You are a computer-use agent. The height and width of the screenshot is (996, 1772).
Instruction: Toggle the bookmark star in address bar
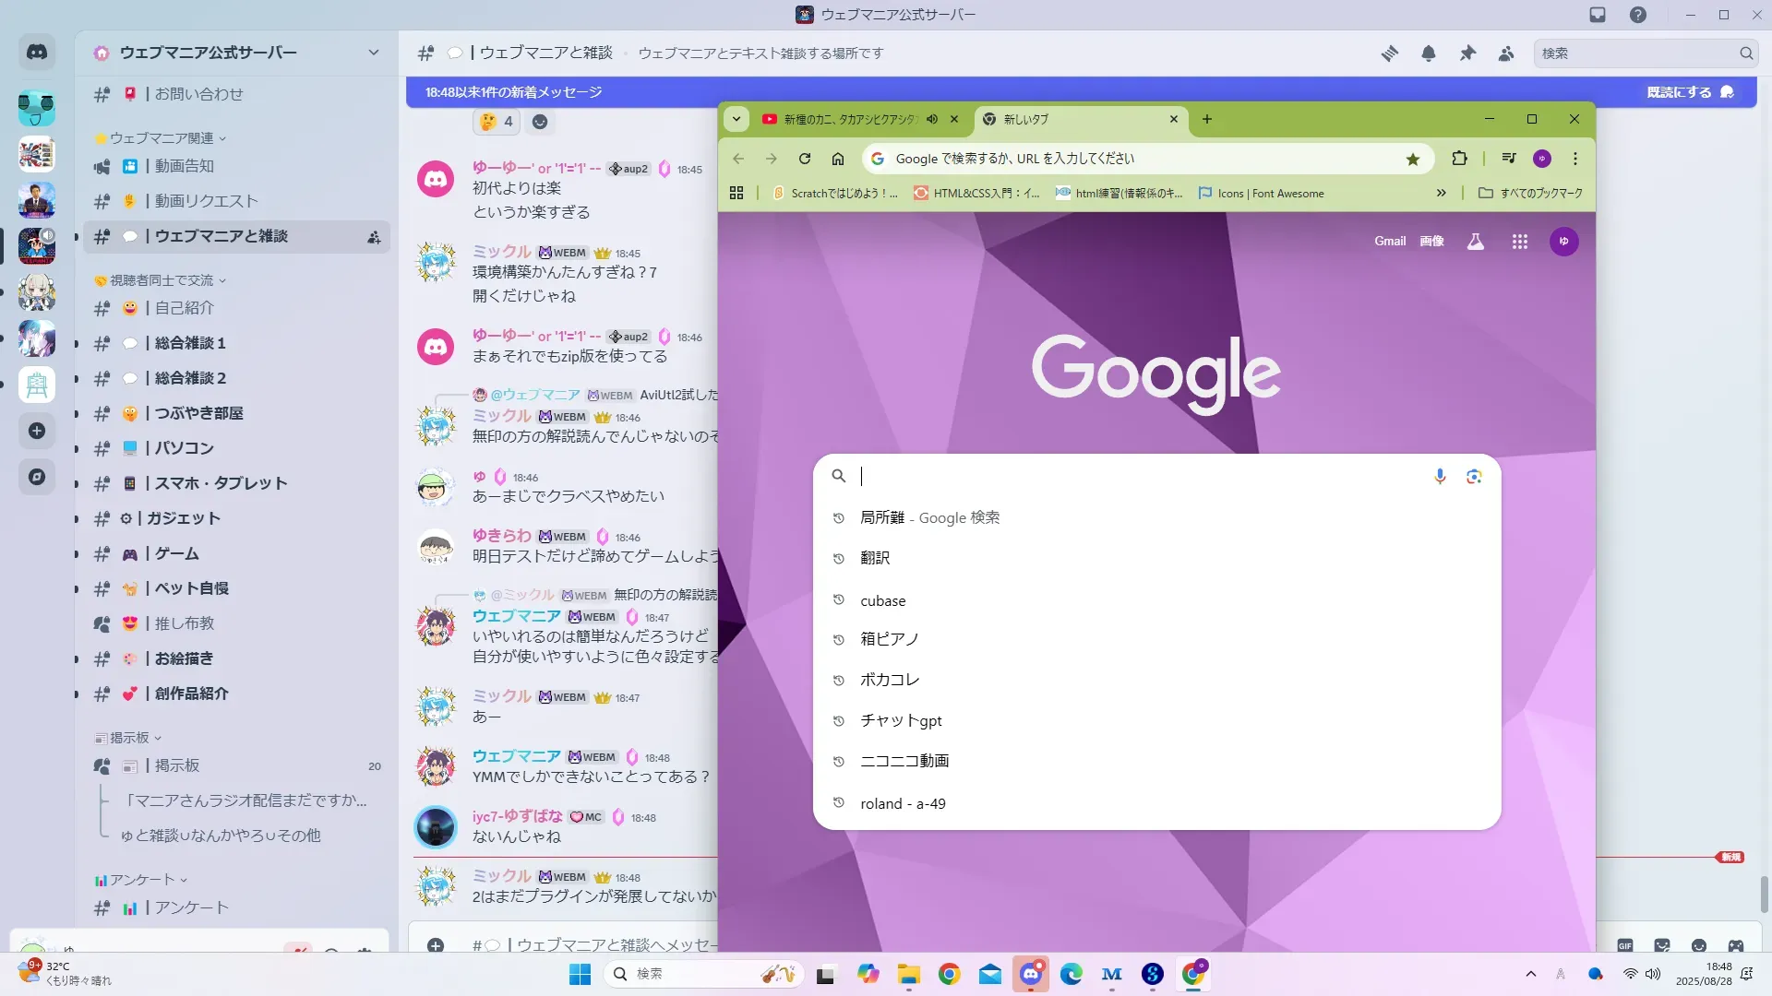click(x=1412, y=160)
